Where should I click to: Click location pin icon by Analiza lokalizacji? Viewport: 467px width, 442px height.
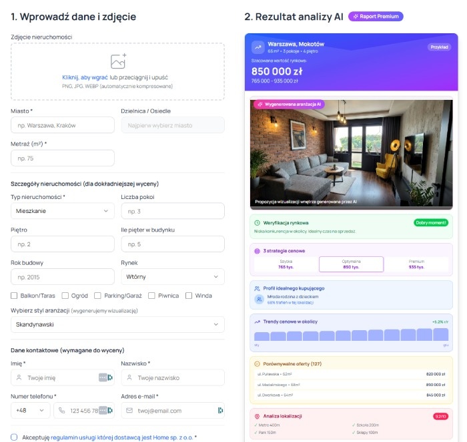pos(257,417)
